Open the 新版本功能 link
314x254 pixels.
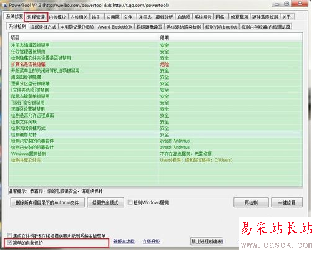(124, 242)
